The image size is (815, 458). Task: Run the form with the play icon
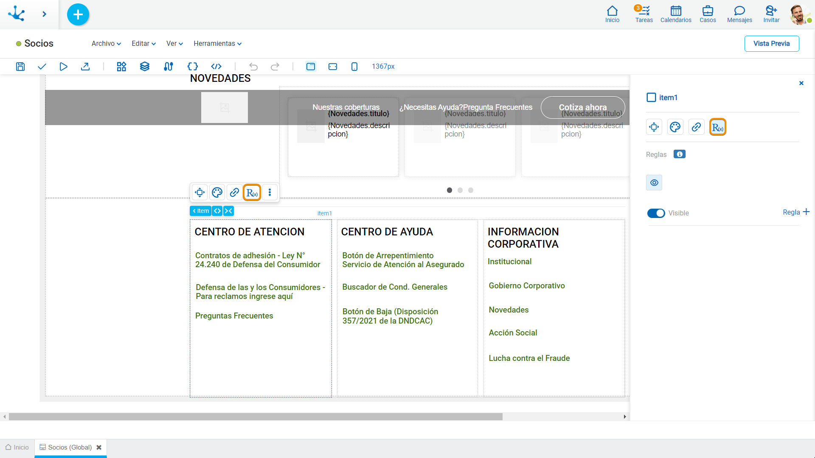pyautogui.click(x=63, y=67)
